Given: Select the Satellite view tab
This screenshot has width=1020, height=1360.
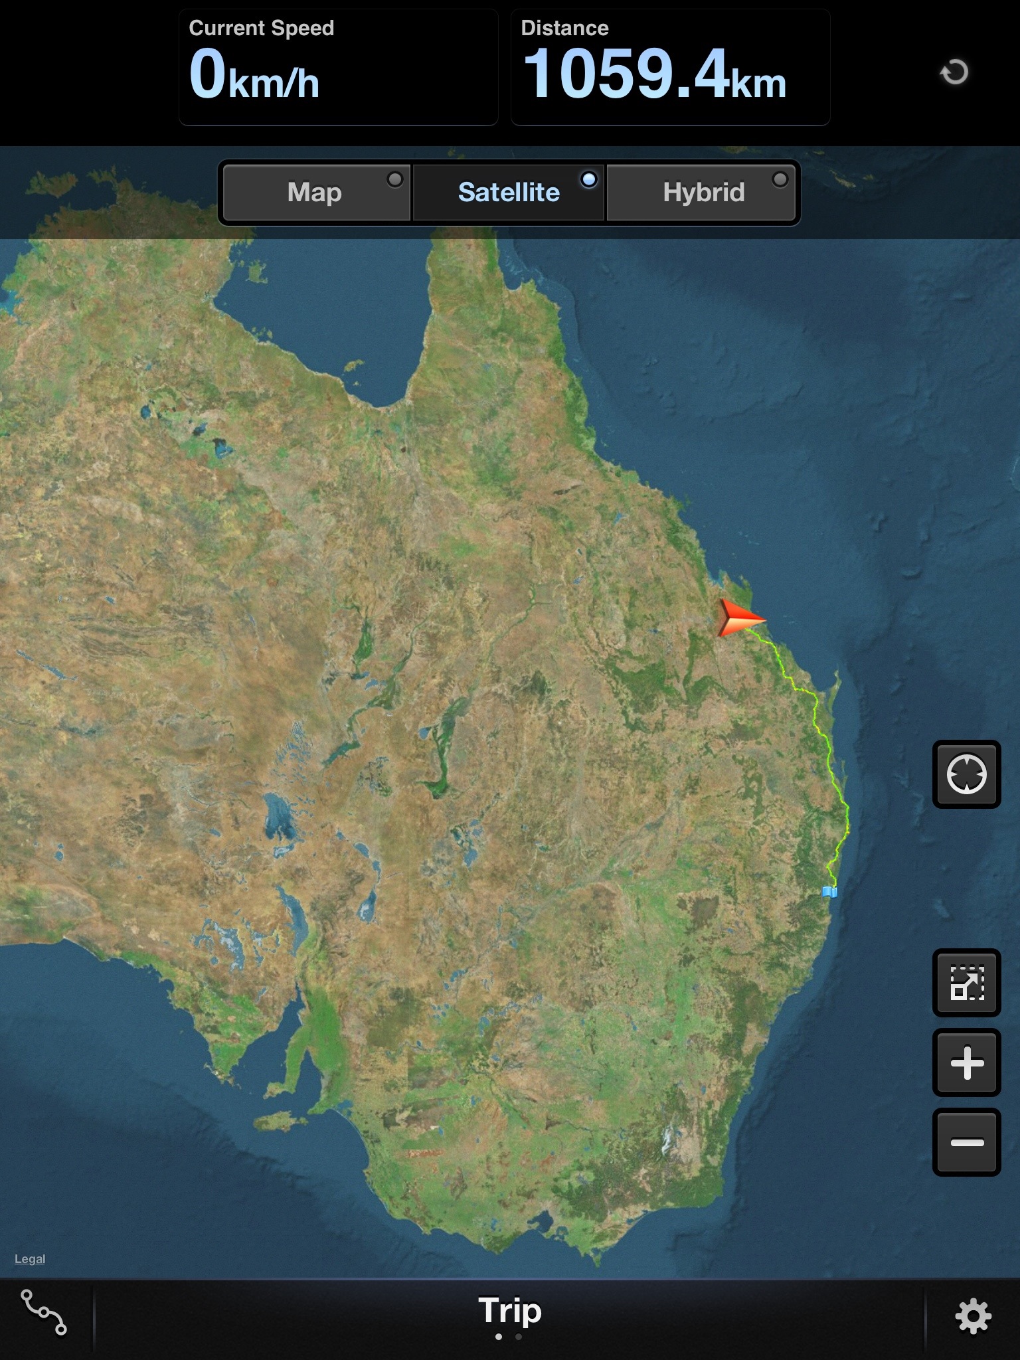Looking at the screenshot, I should pyautogui.click(x=509, y=193).
